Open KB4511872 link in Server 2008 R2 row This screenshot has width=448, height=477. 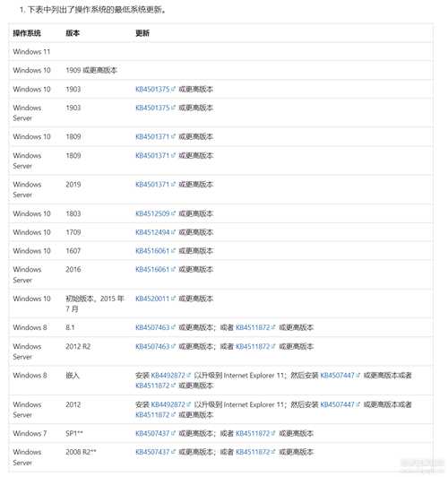click(255, 452)
